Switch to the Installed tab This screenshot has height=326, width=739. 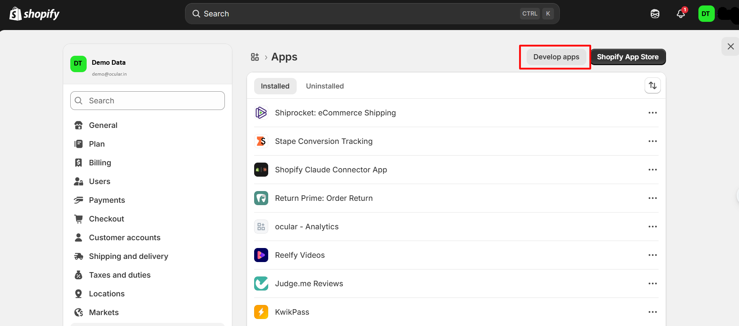point(275,86)
